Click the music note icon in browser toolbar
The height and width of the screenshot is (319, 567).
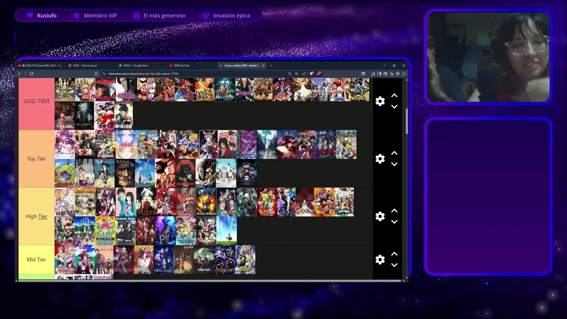point(373,74)
